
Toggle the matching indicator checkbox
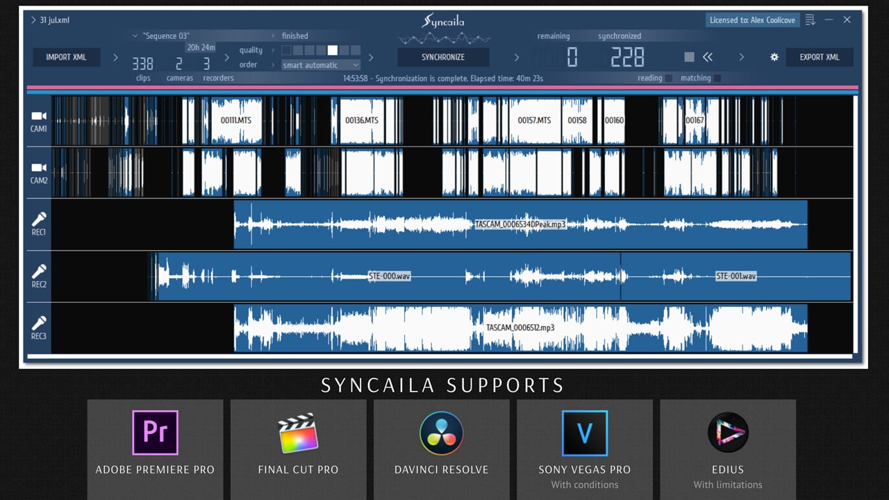[717, 78]
